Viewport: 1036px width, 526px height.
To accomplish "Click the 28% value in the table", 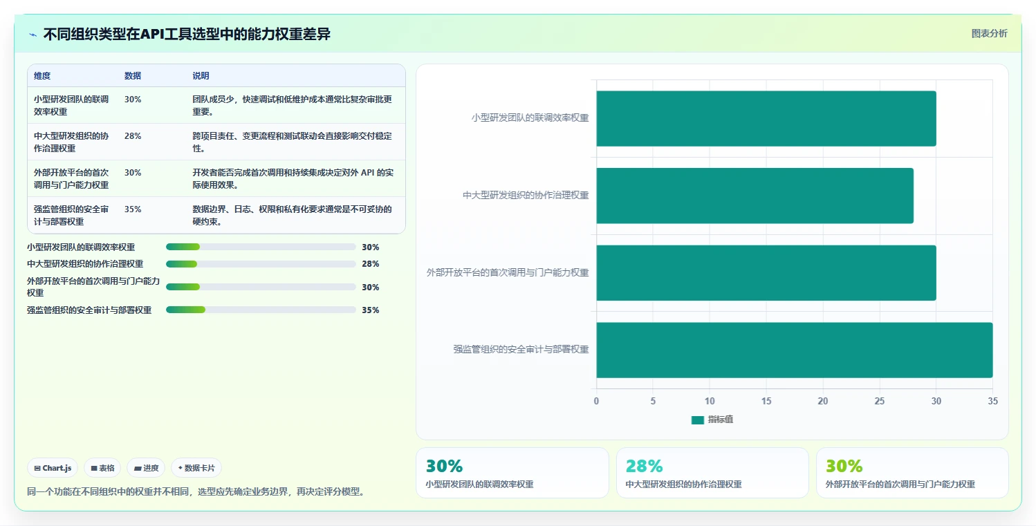I will click(x=133, y=136).
